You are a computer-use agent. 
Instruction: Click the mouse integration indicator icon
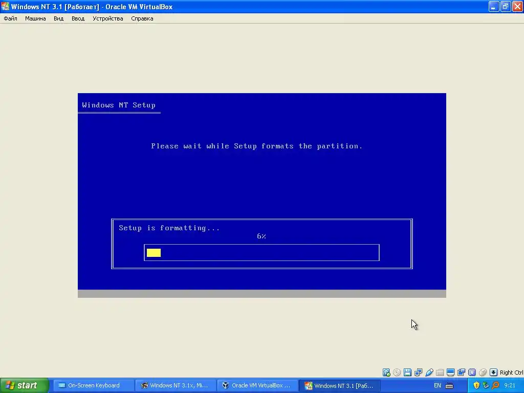point(483,373)
